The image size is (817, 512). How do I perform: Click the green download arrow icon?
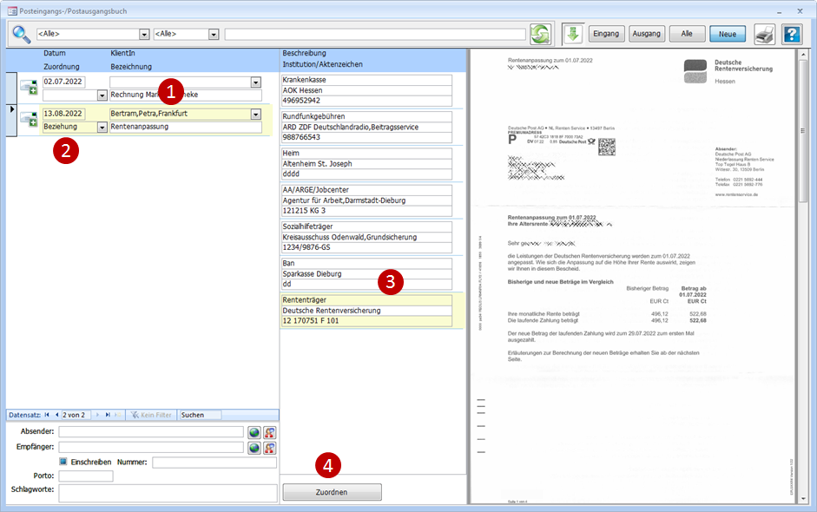573,34
